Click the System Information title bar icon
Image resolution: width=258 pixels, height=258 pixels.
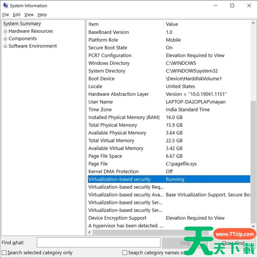click(x=6, y=6)
